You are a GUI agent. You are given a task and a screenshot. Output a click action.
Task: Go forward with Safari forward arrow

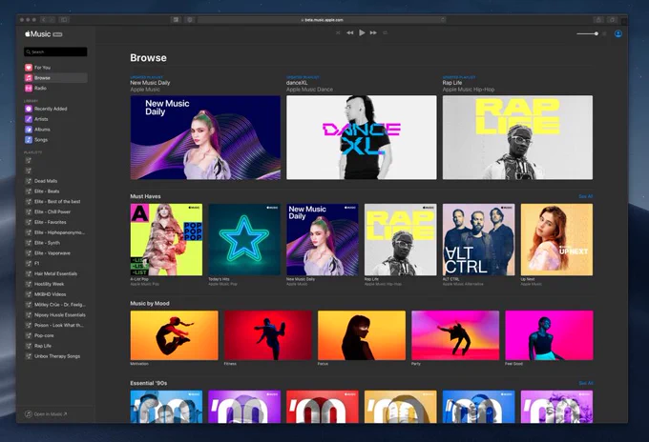pyautogui.click(x=52, y=19)
